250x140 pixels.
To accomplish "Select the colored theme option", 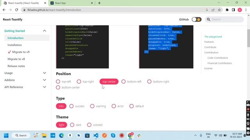I will 89,125.
